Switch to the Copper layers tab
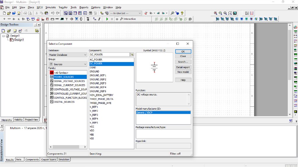The image size is (298, 167). point(49,159)
